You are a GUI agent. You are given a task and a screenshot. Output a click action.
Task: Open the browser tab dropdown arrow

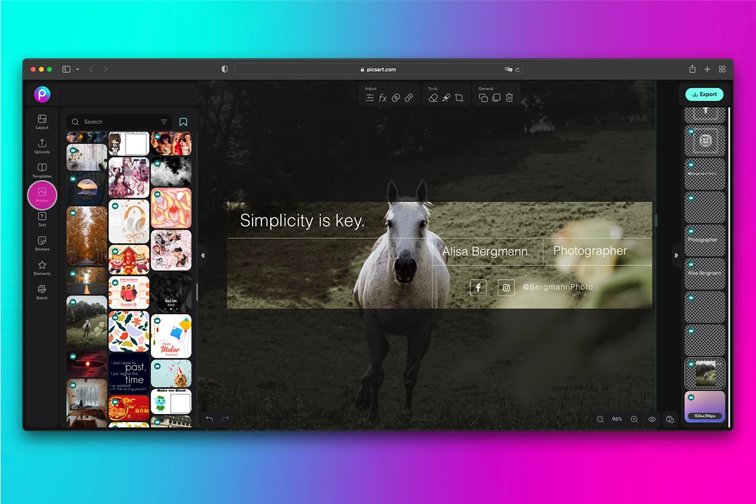[77, 69]
